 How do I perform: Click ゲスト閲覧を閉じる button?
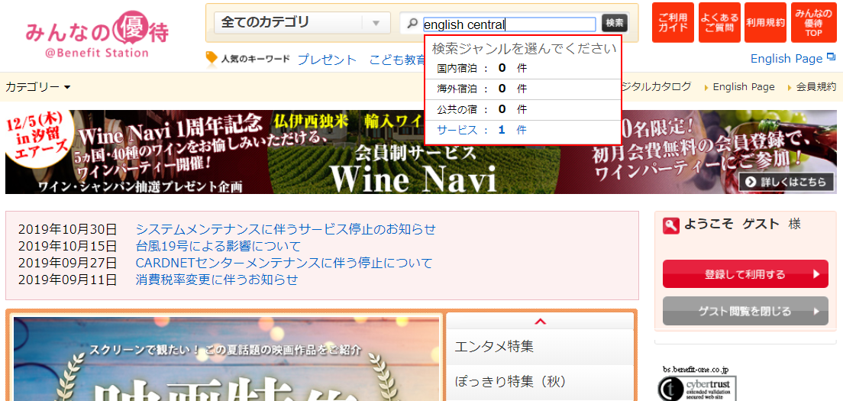click(745, 311)
